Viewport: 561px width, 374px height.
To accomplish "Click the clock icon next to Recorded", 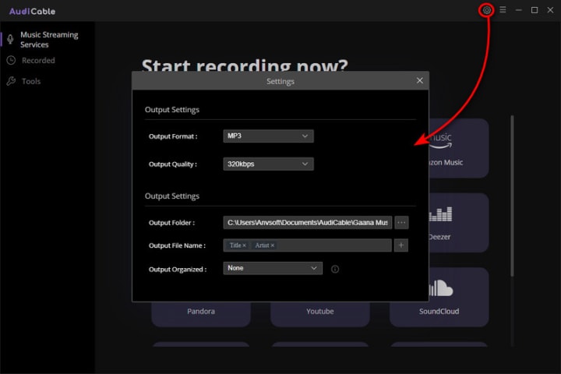I will 11,60.
